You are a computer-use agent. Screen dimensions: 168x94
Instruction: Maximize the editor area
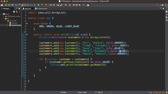tap(163, 8)
